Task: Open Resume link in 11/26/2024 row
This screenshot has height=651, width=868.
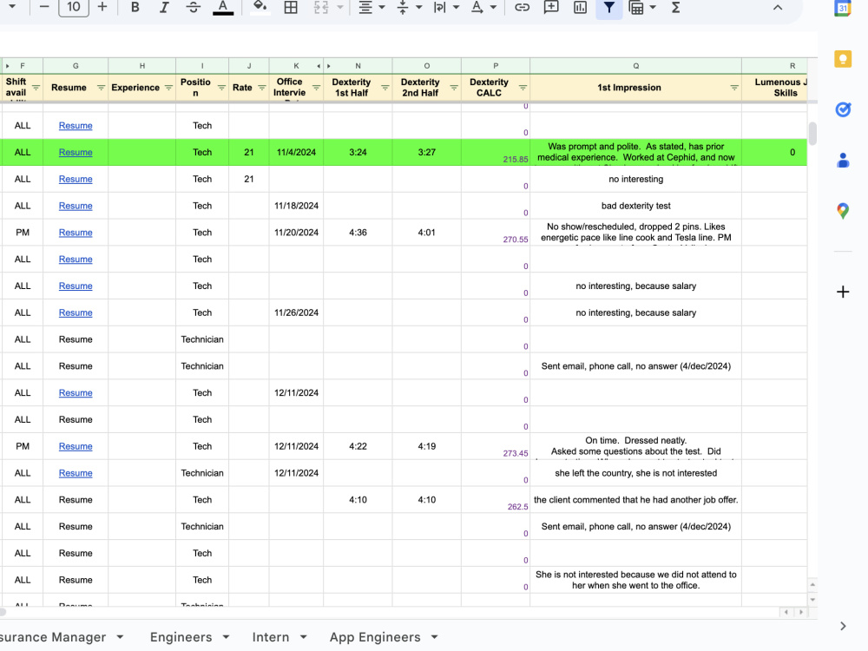Action: click(76, 312)
